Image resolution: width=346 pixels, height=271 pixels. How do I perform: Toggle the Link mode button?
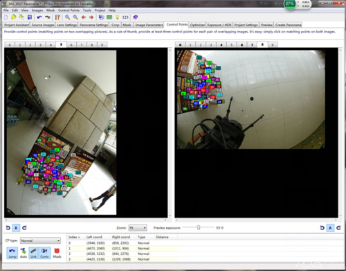33,253
